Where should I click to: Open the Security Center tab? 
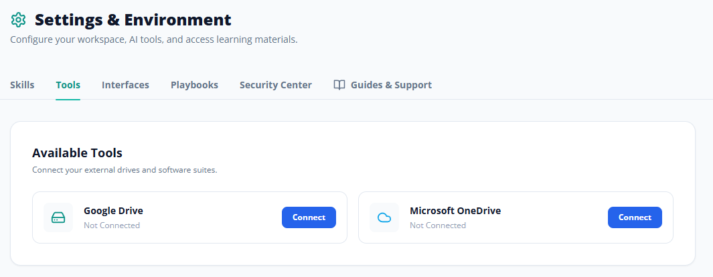click(x=276, y=85)
